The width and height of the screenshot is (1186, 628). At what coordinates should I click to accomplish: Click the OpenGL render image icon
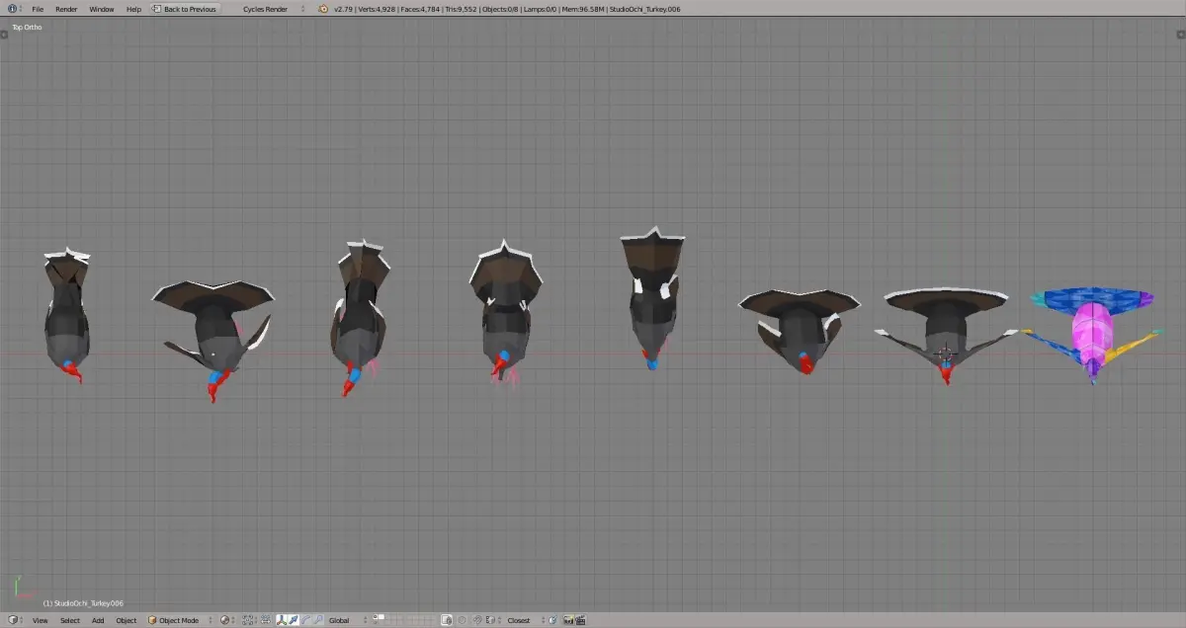[569, 620]
